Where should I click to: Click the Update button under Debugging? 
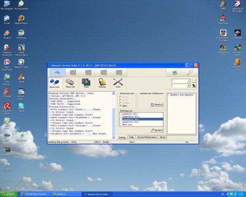click(156, 130)
